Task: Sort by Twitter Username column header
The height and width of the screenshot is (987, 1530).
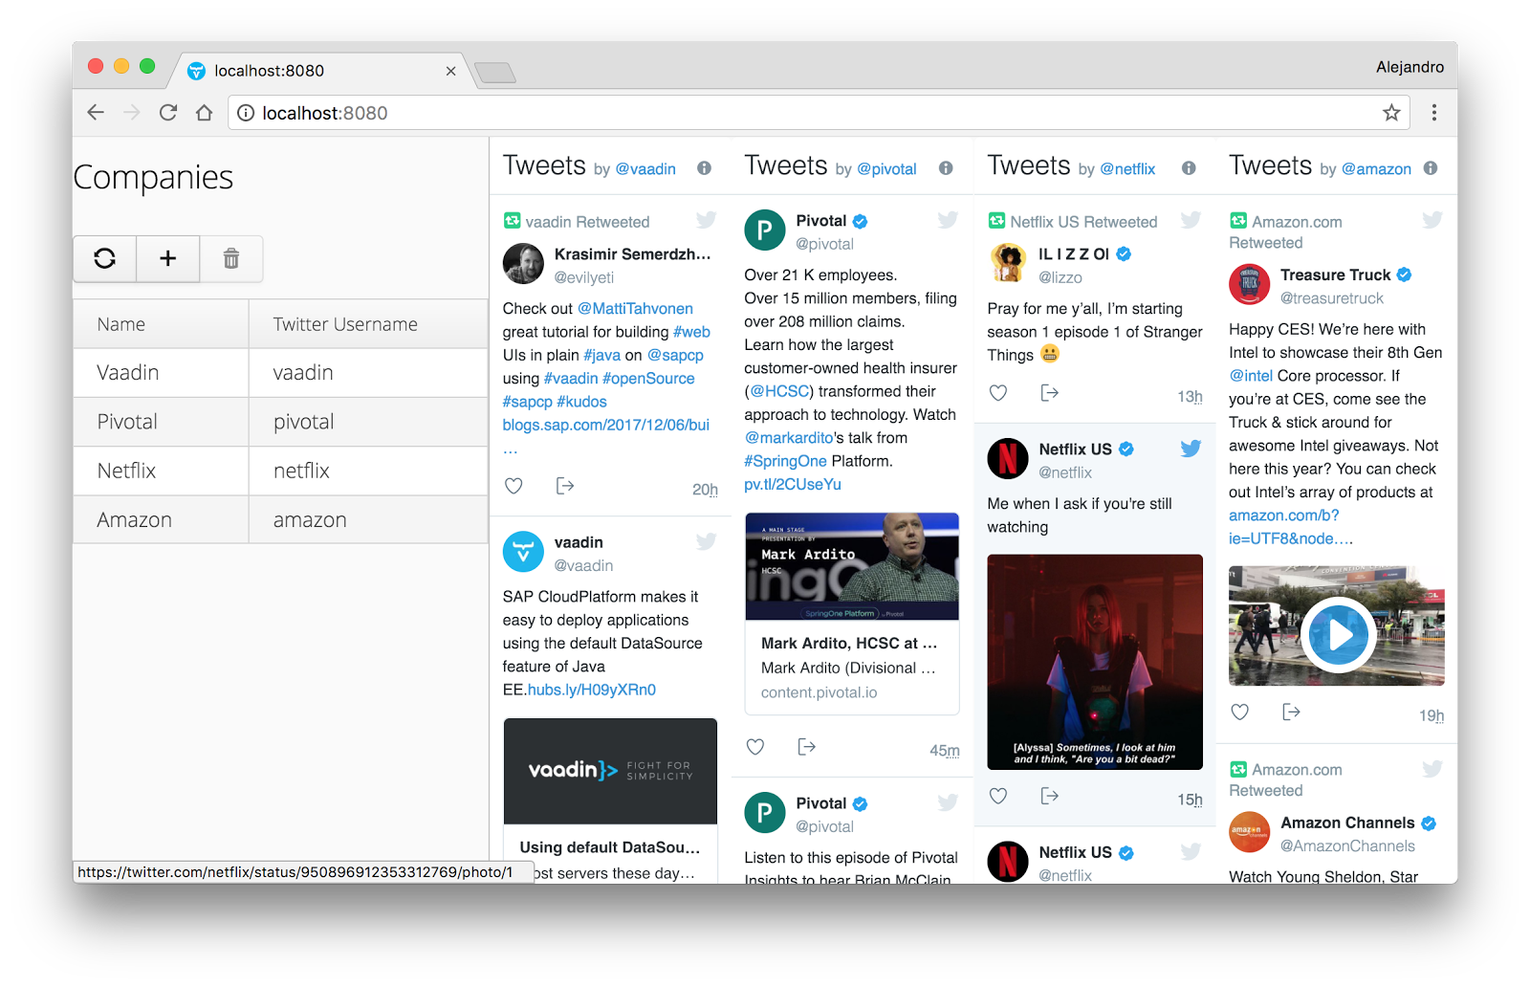Action: [x=345, y=324]
